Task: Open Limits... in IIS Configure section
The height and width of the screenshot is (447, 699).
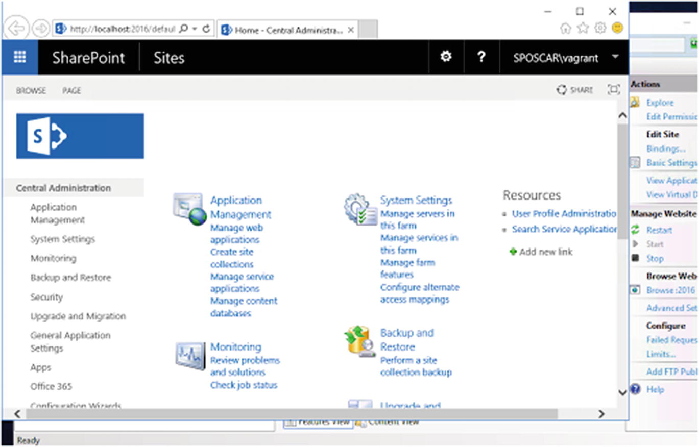Action: coord(661,354)
